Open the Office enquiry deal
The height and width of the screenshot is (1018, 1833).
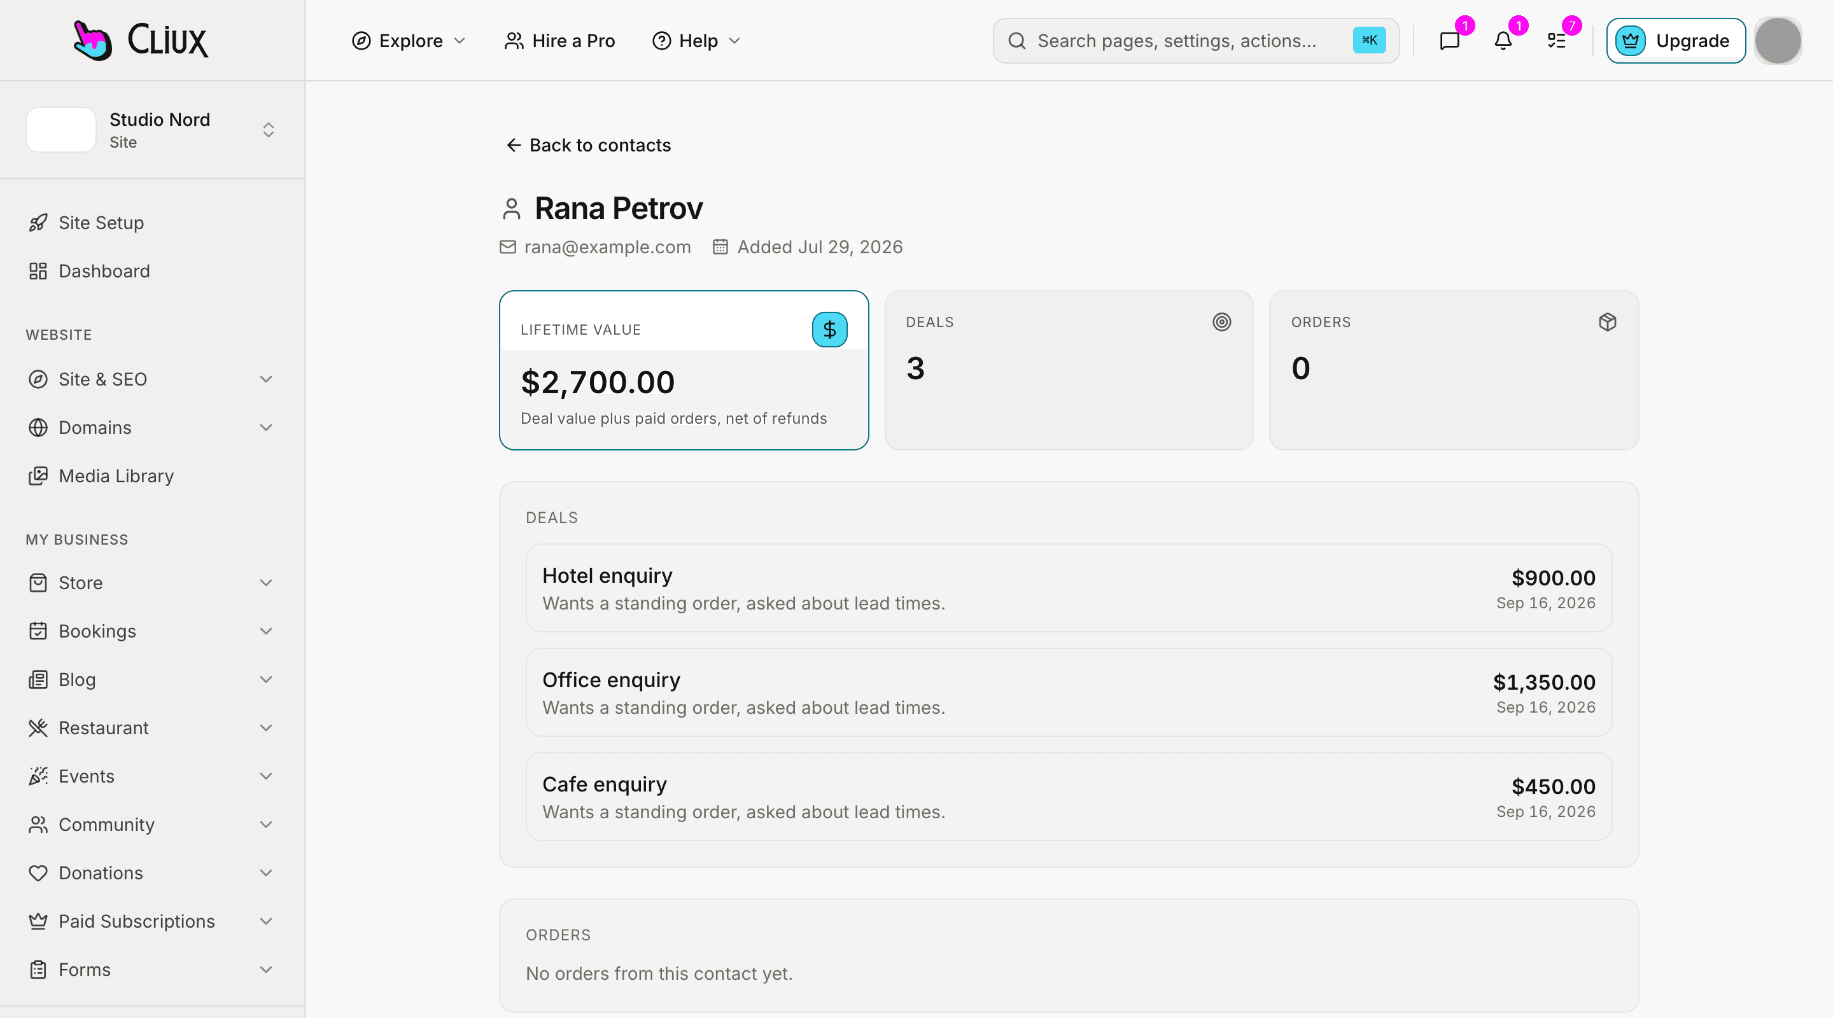[1069, 692]
